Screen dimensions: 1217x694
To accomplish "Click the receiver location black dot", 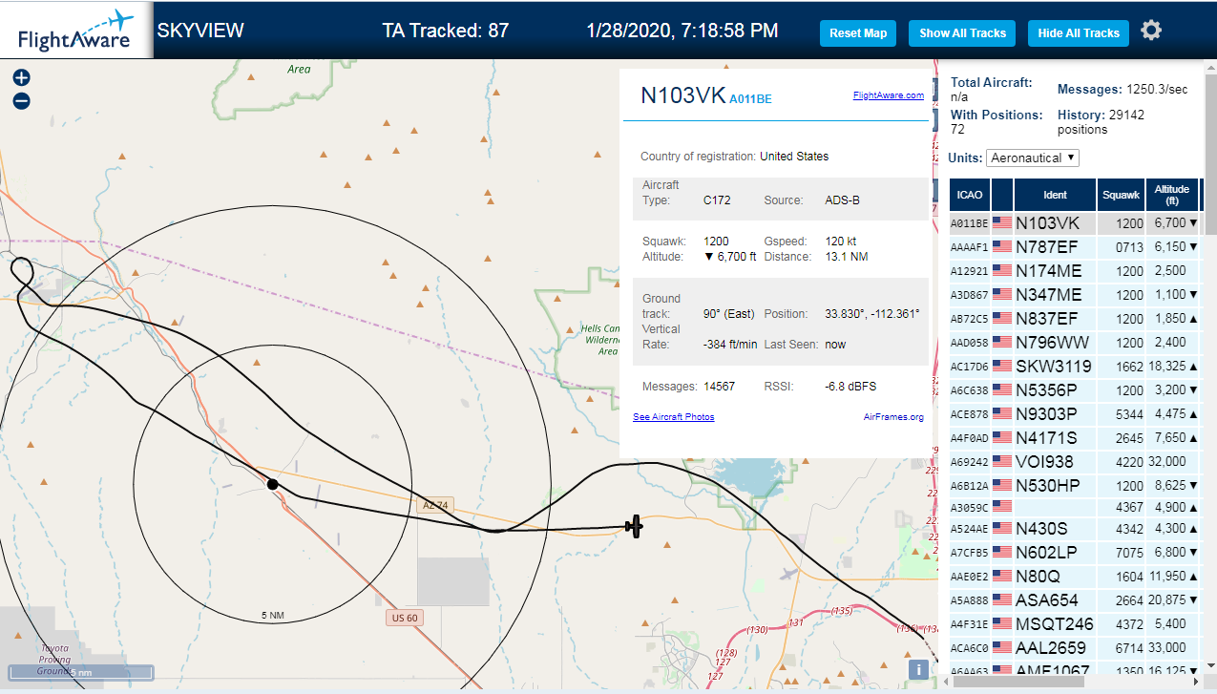I will click(x=273, y=485).
